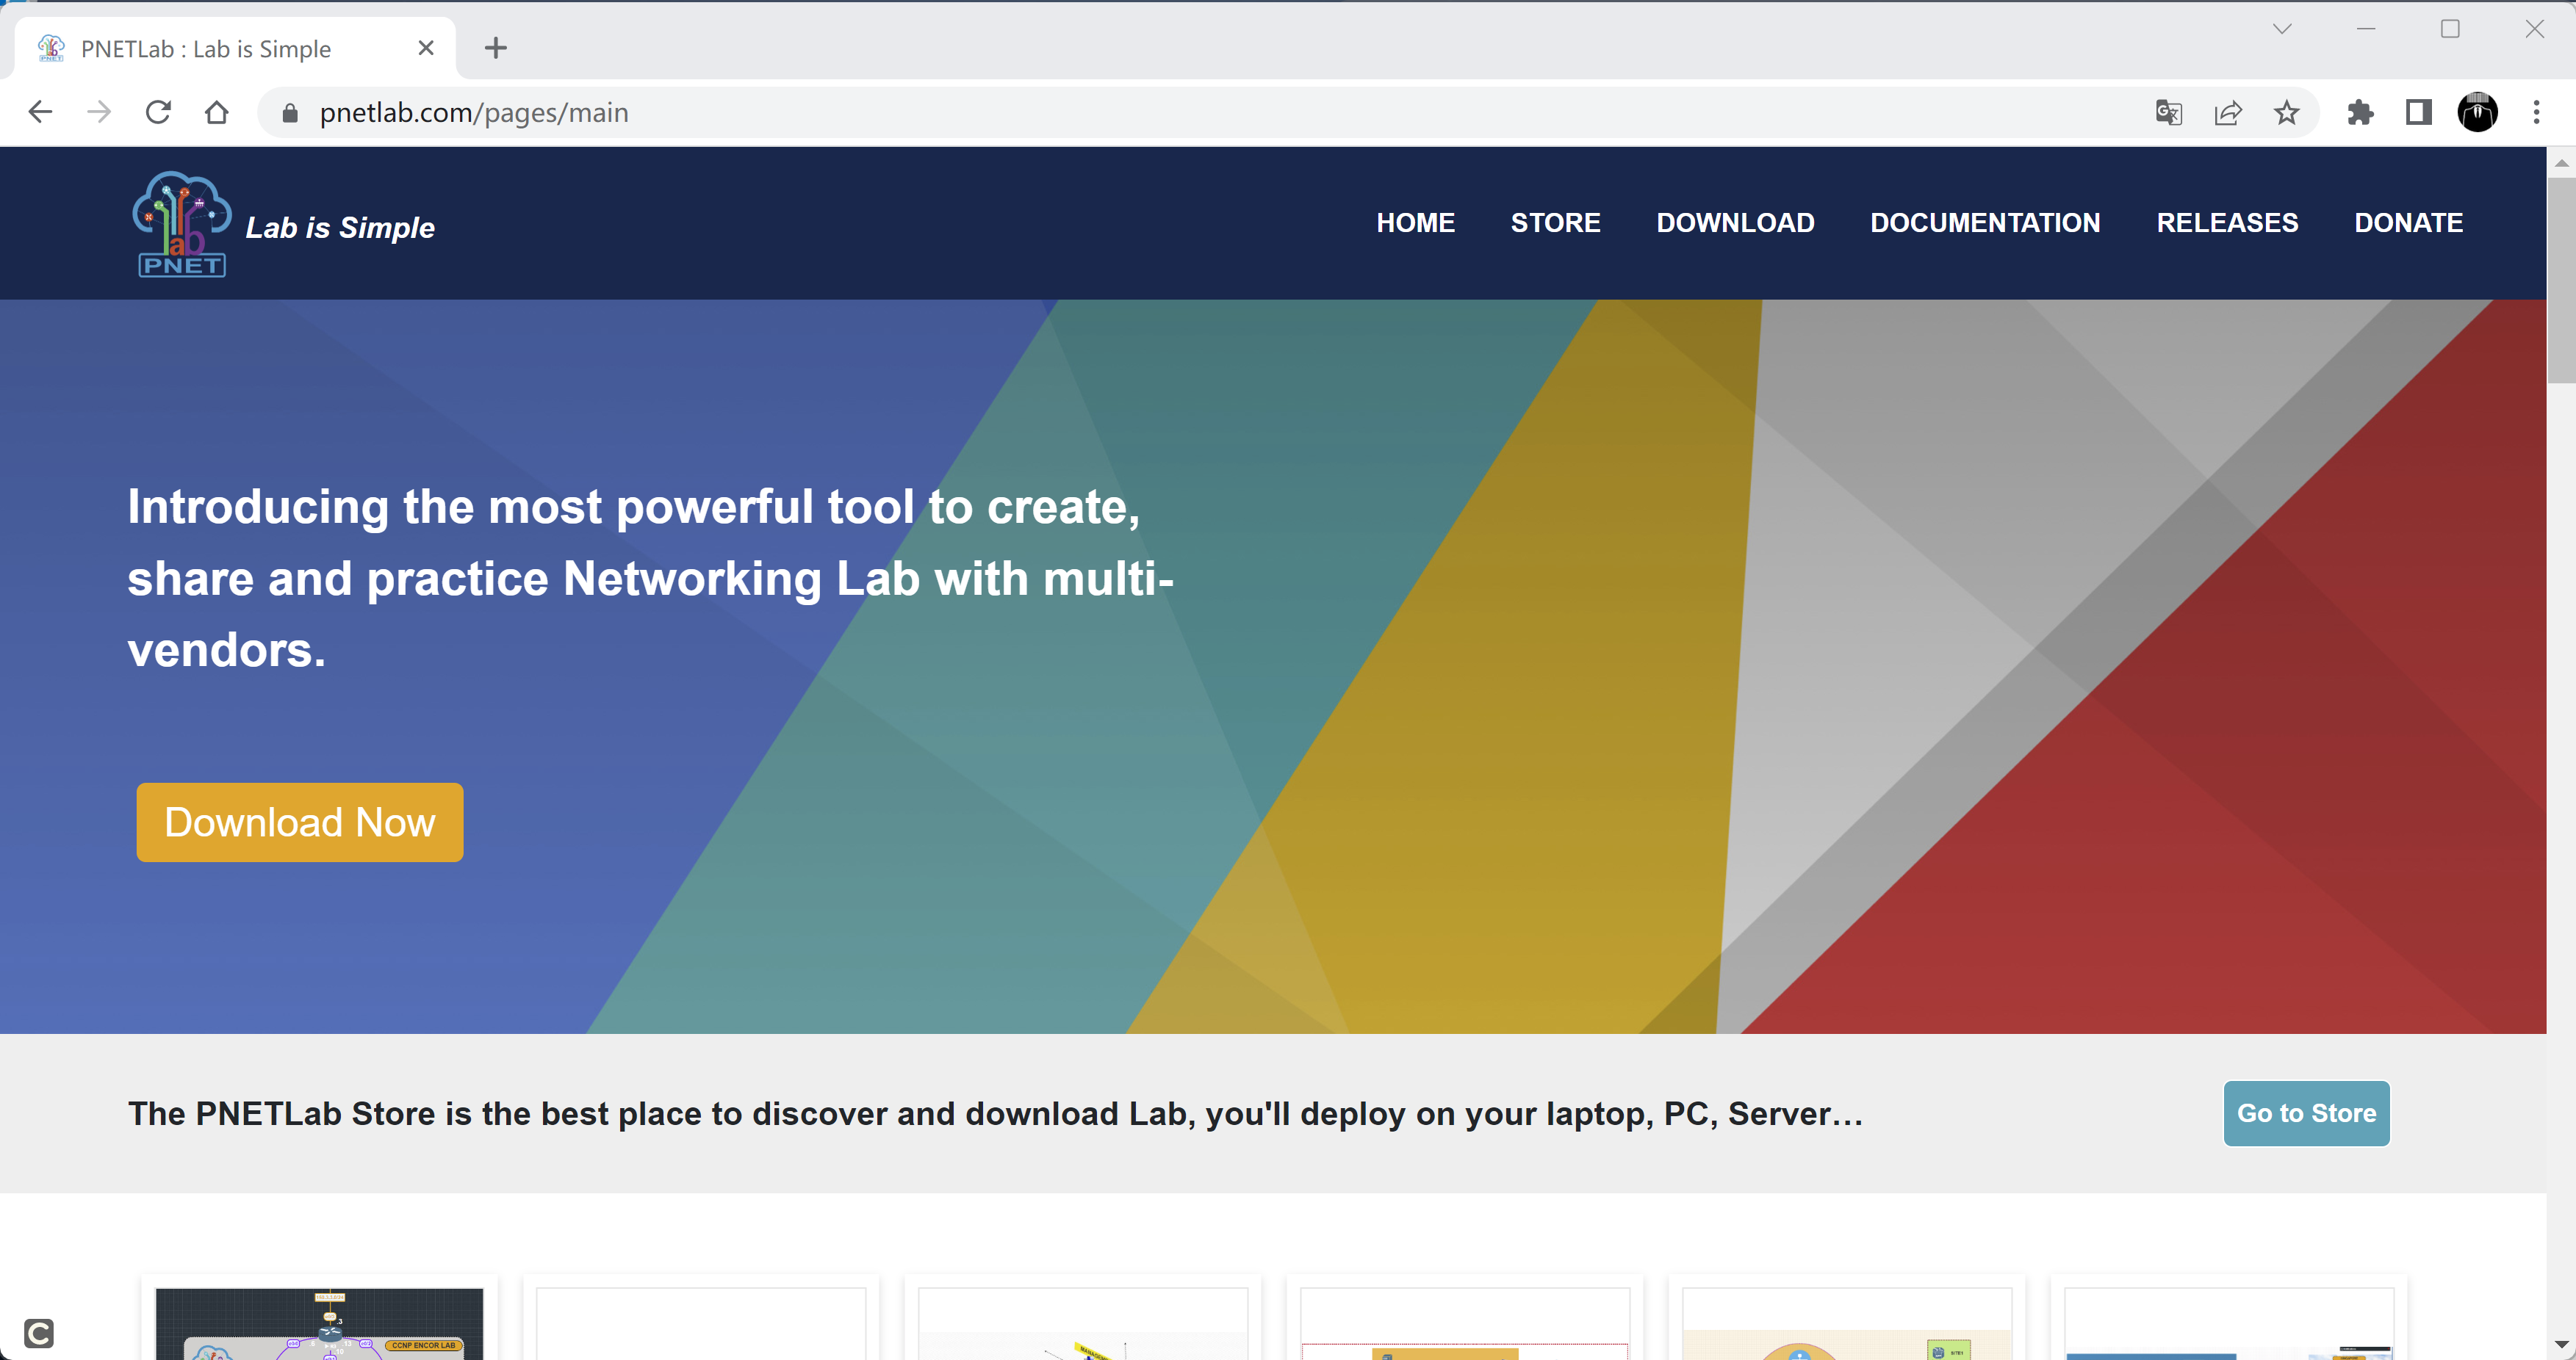Viewport: 2576px width, 1360px height.
Task: Click the browser forward arrow
Action: [x=99, y=112]
